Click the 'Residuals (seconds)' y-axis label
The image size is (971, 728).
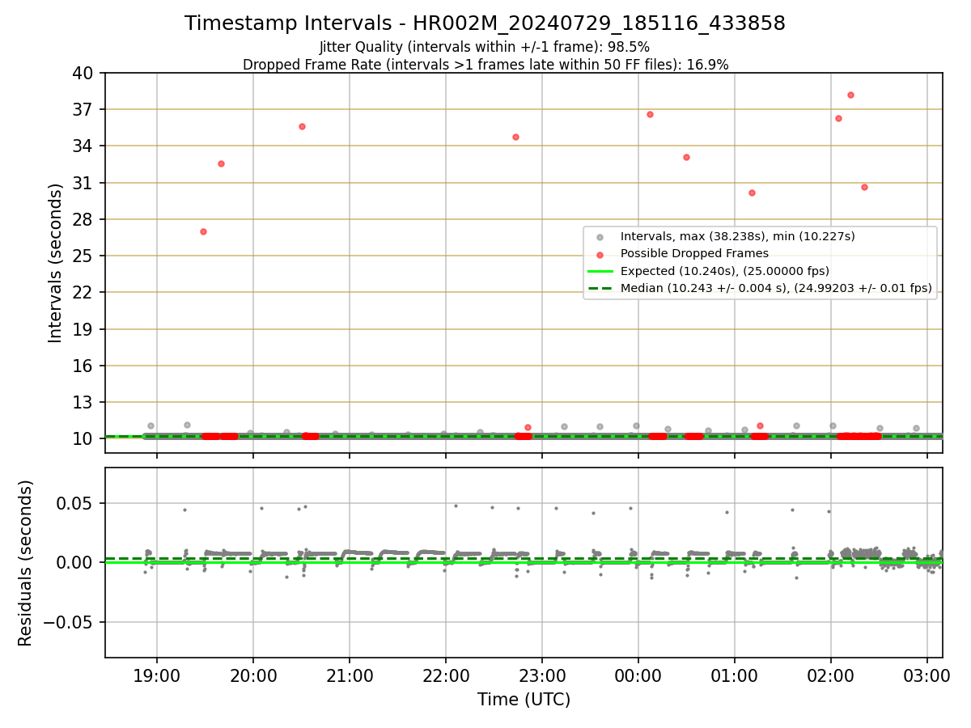pos(26,563)
